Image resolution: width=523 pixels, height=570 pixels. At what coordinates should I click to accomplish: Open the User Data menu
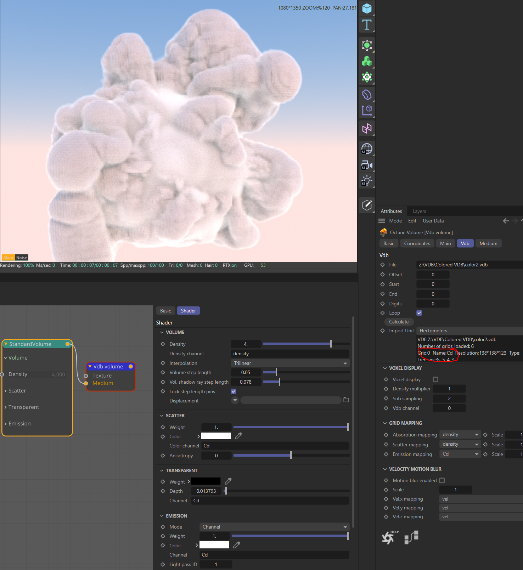pyautogui.click(x=433, y=221)
